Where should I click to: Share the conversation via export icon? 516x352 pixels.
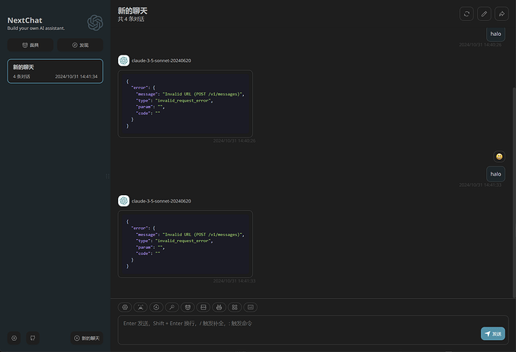coord(502,13)
